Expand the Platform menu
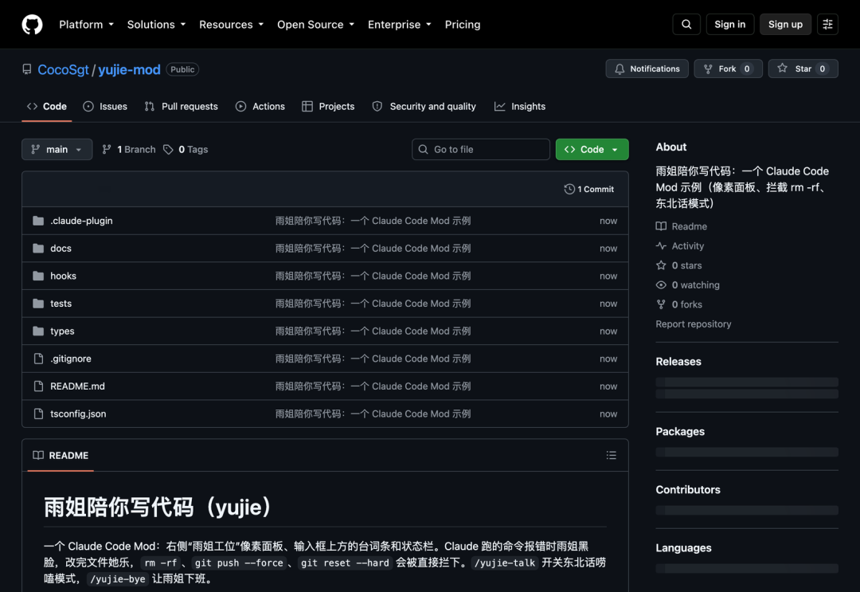The width and height of the screenshot is (860, 592). point(86,25)
